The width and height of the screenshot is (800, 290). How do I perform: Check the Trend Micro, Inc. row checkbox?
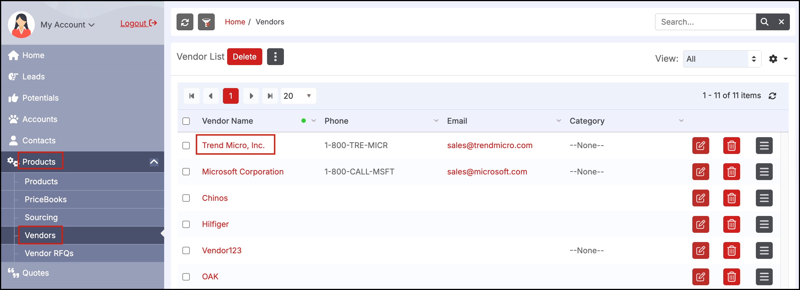tap(186, 146)
